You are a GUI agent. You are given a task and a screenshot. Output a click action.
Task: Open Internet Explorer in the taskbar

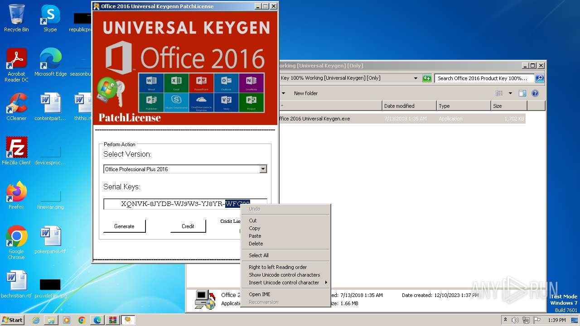[36, 320]
